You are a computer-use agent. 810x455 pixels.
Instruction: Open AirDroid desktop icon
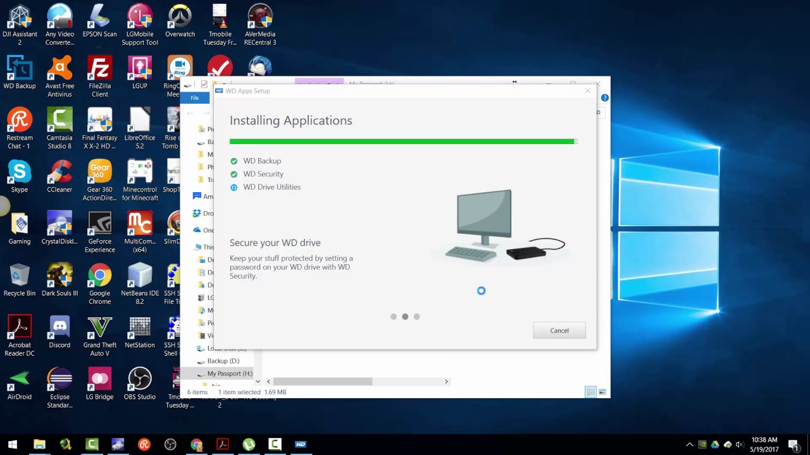click(x=20, y=384)
